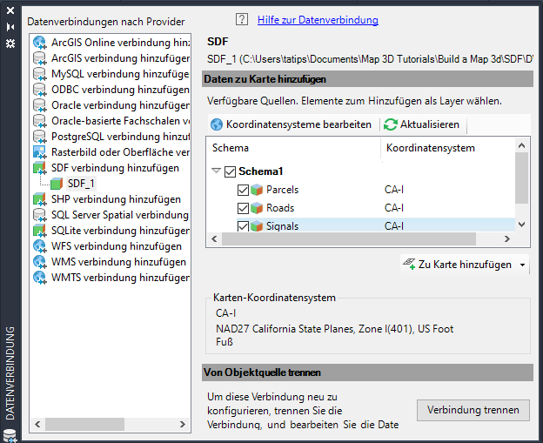Click the Koordinatensystem column header
This screenshot has height=443, width=543.
431,148
